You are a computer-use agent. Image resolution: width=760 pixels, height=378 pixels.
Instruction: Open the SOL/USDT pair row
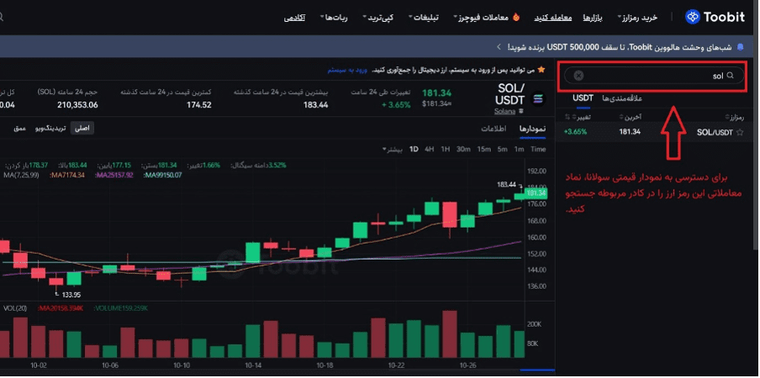click(x=653, y=132)
